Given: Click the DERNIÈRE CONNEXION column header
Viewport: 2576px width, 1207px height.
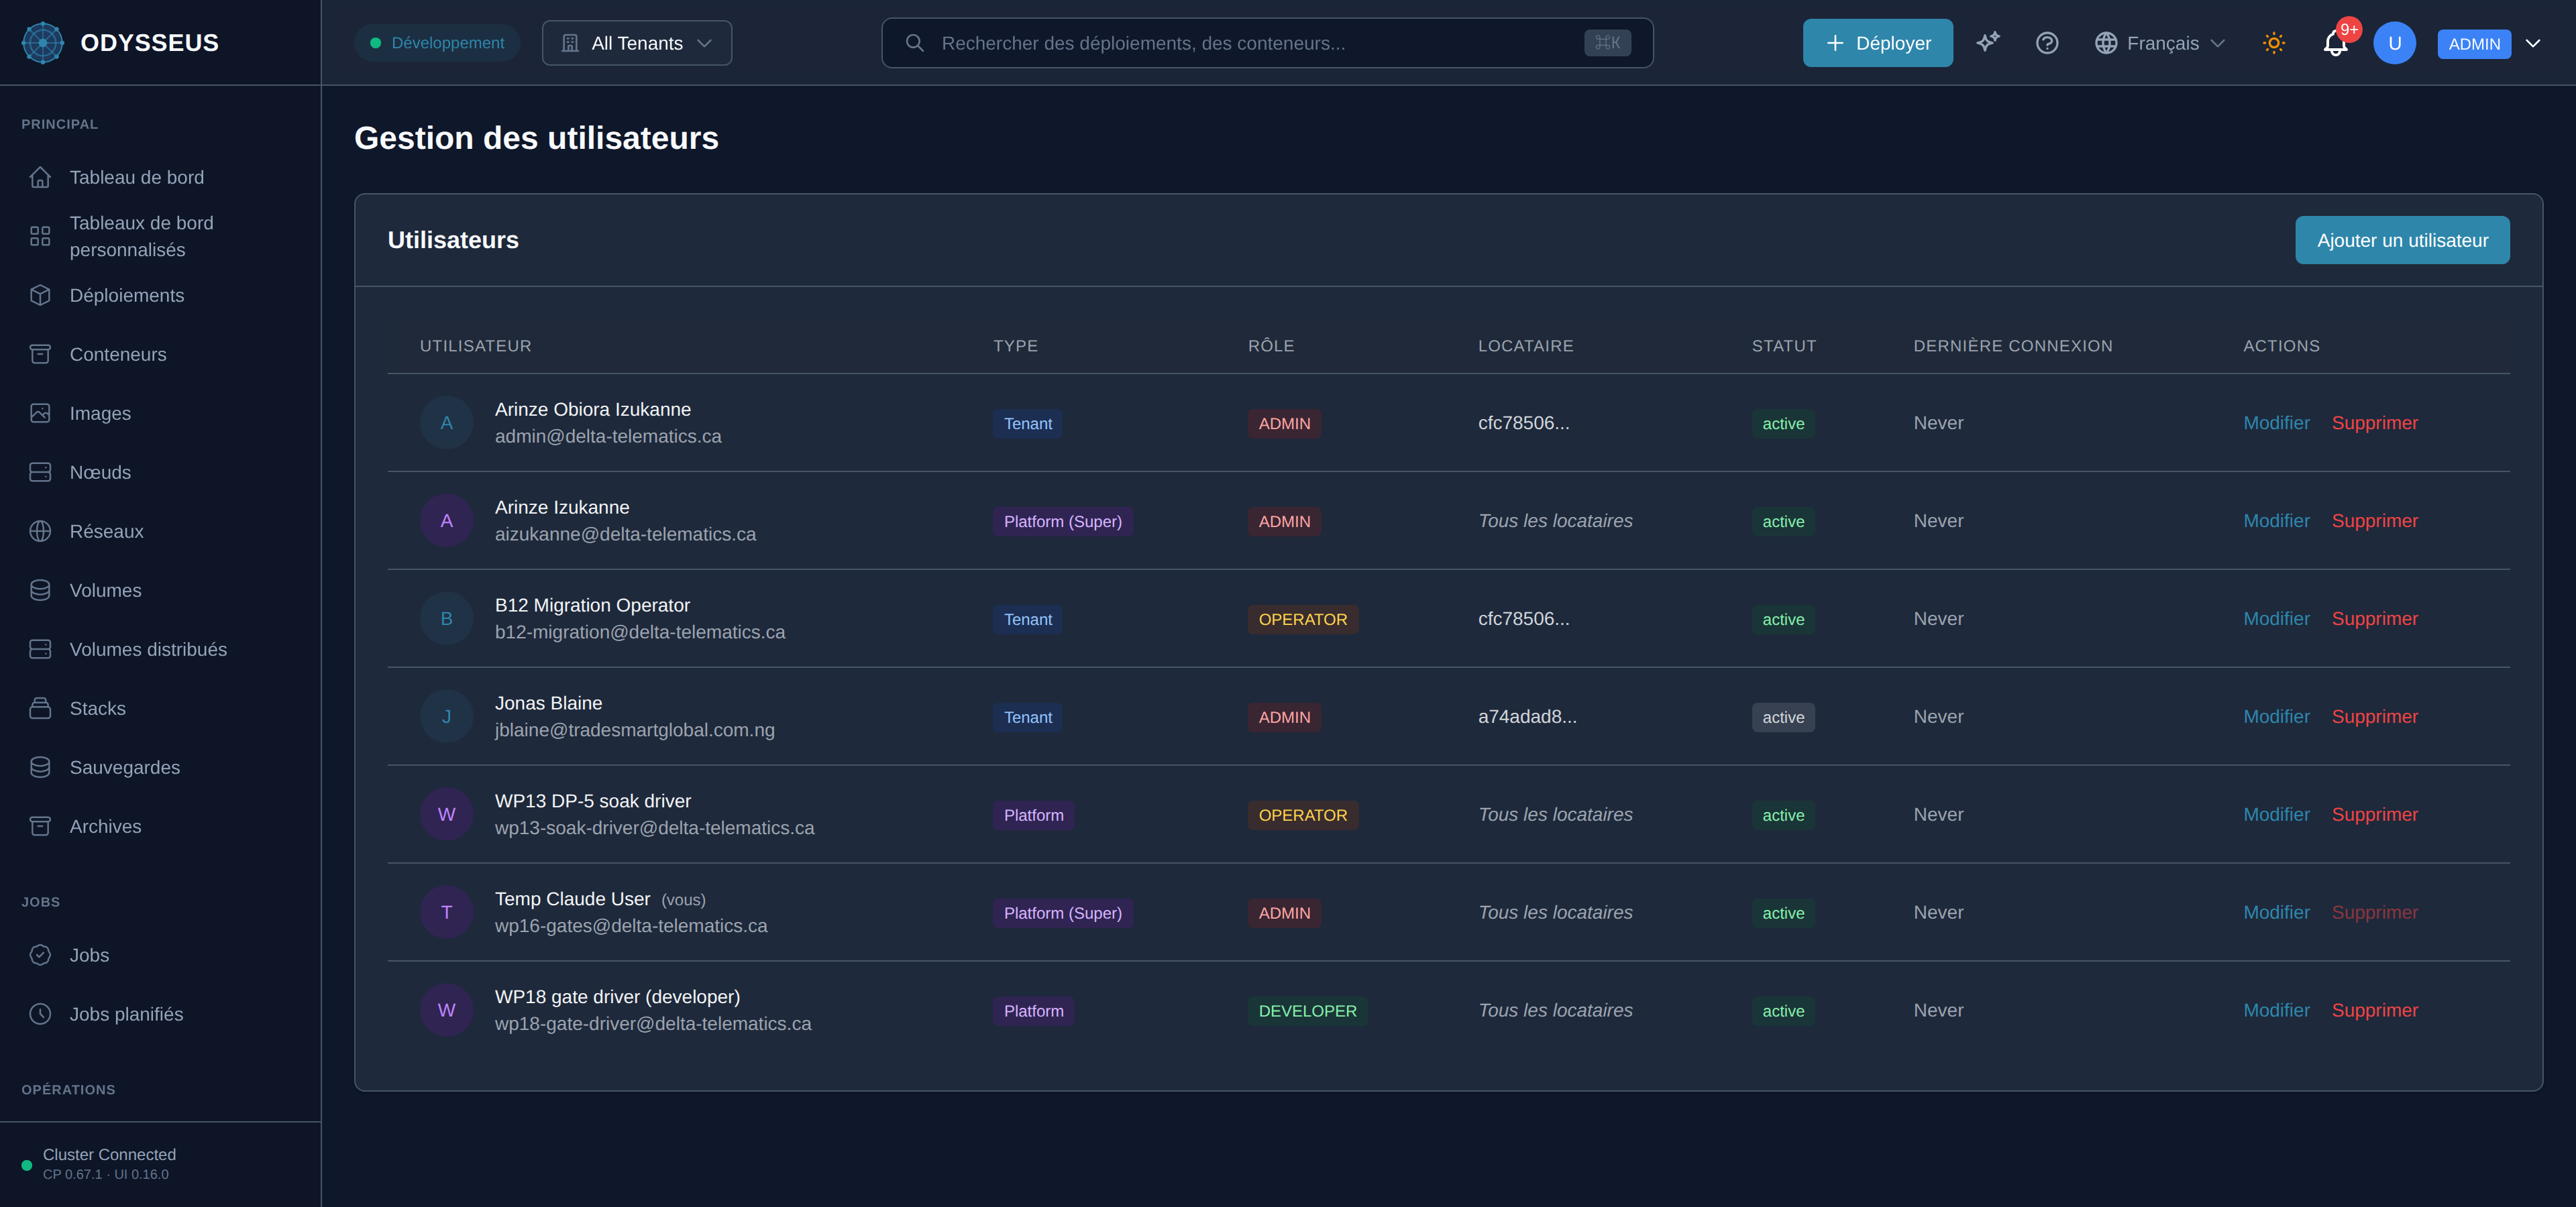Looking at the screenshot, I should [x=2012, y=346].
